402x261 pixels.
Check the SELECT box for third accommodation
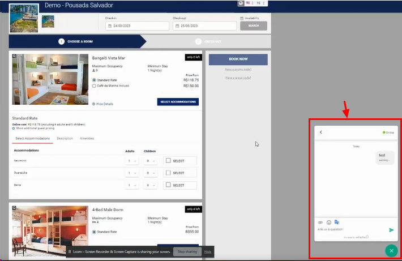click(168, 185)
